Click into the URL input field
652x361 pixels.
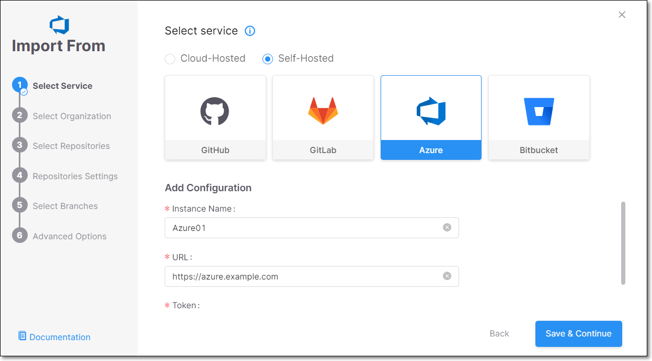click(312, 276)
